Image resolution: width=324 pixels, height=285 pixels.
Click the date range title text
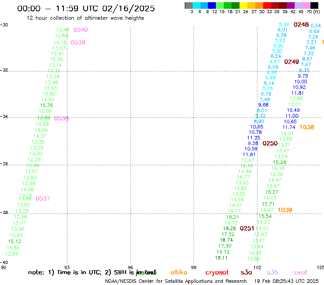pyautogui.click(x=86, y=8)
